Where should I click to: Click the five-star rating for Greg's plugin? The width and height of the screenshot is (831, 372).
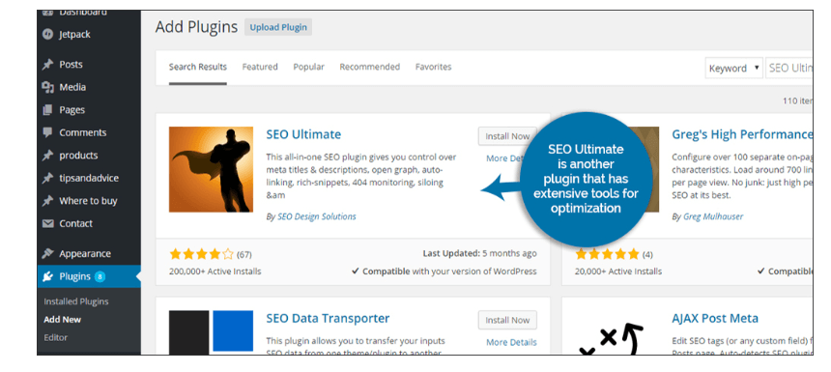[608, 254]
